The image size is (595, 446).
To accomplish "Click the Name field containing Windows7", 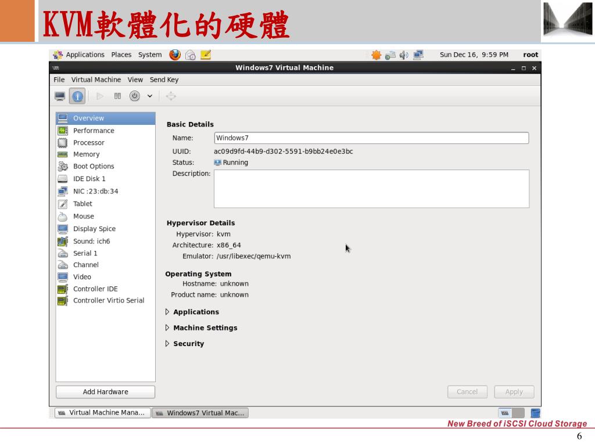I will pyautogui.click(x=371, y=138).
